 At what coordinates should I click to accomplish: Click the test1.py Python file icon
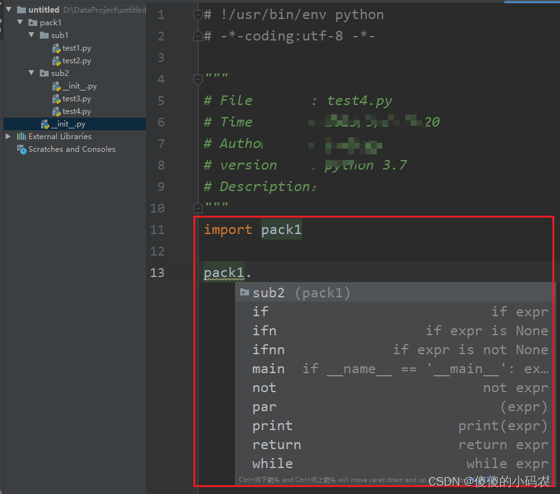[56, 48]
